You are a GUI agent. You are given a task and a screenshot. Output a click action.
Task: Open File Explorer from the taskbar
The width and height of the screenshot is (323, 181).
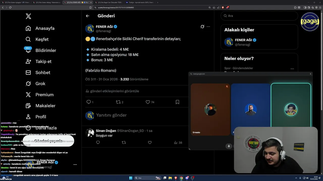click(x=170, y=178)
